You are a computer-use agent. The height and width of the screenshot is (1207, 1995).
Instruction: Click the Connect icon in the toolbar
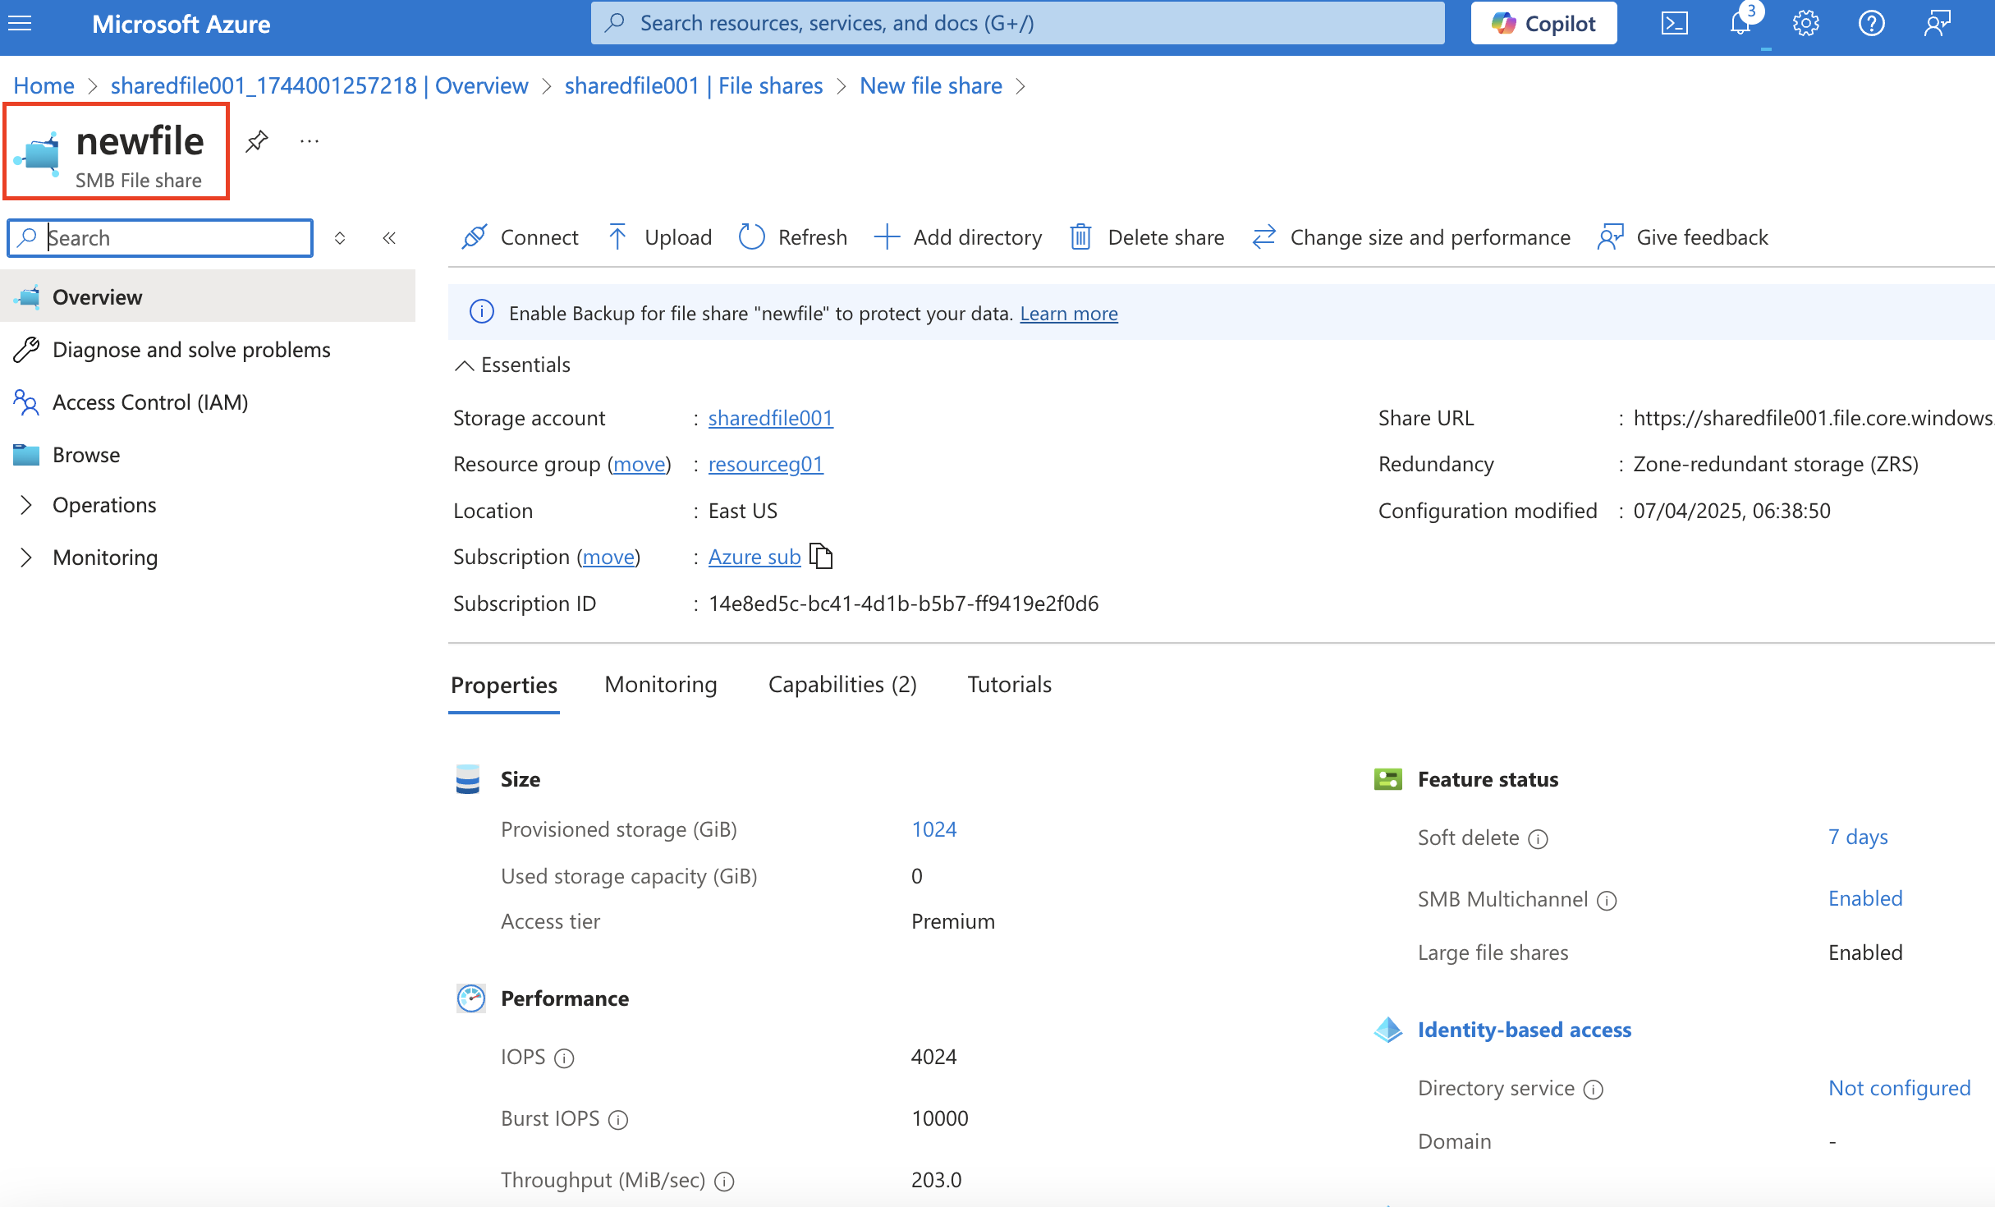tap(475, 237)
